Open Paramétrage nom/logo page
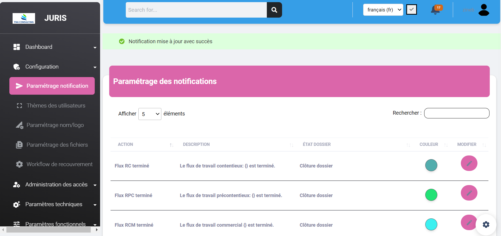501x236 pixels. click(x=55, y=125)
